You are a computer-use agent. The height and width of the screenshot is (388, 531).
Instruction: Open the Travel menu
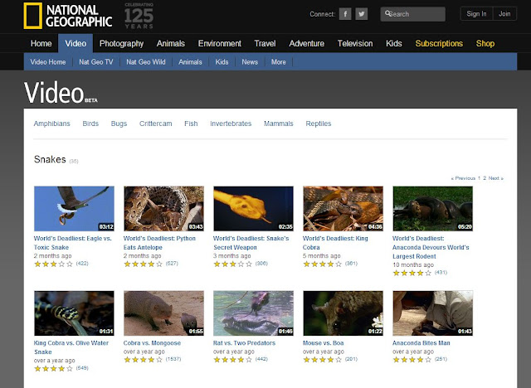[x=265, y=43]
